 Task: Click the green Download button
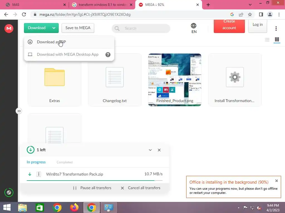click(x=37, y=28)
